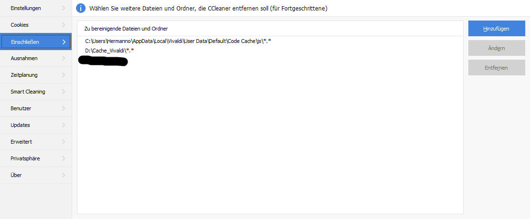
Task: Open the Über section
Action: [x=36, y=175]
